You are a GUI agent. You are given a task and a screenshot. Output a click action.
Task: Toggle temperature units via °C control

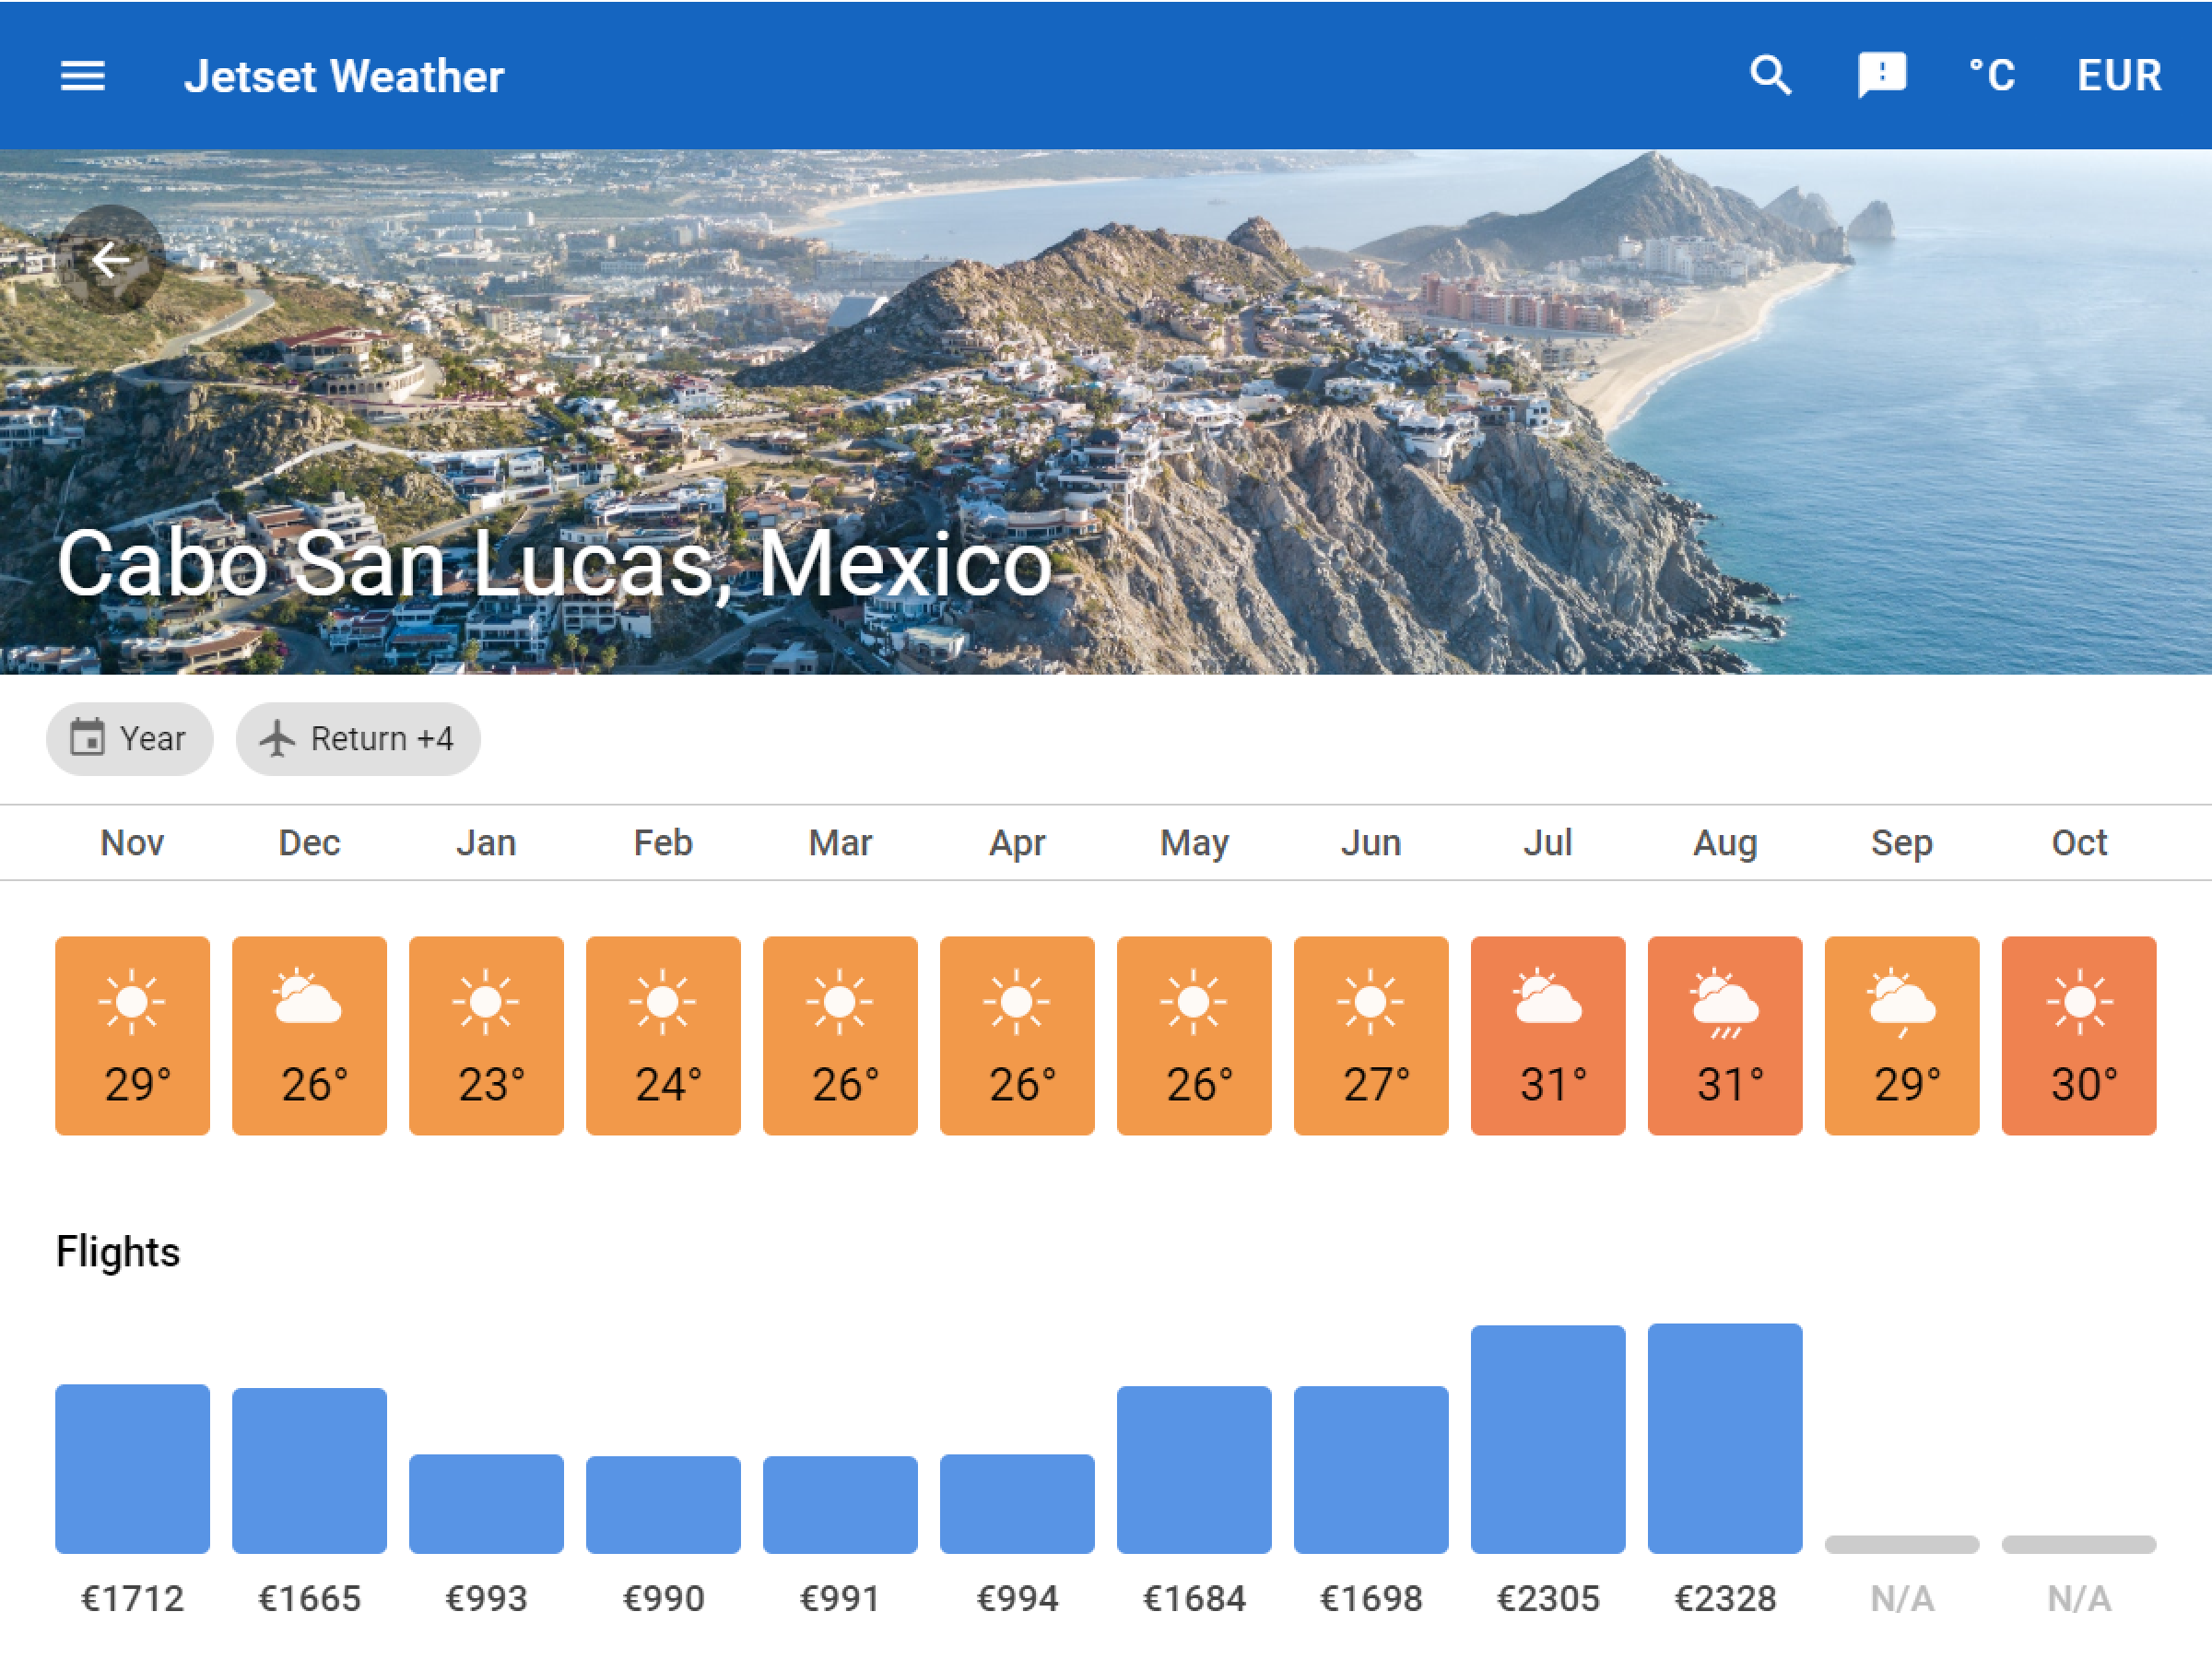pos(1992,75)
